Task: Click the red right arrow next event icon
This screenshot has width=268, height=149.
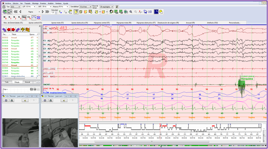Action: pos(13,30)
